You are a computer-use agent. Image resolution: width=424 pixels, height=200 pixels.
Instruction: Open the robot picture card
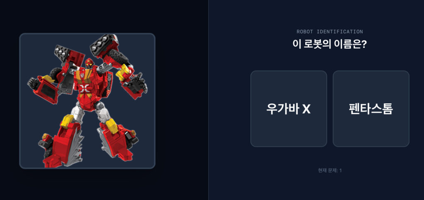[87, 101]
